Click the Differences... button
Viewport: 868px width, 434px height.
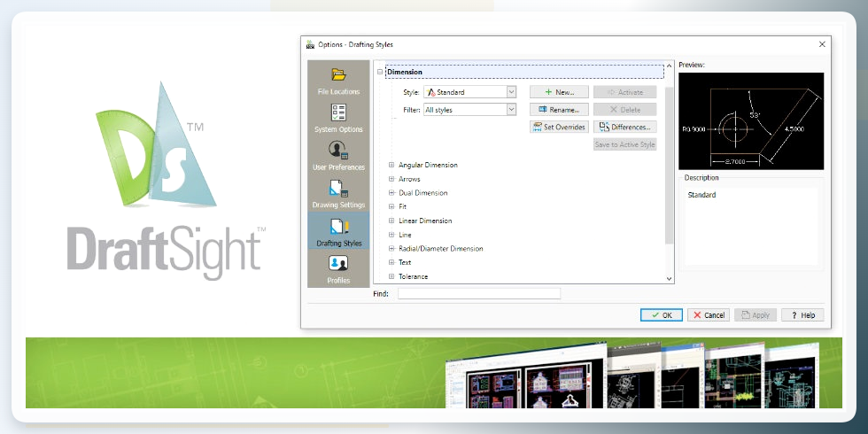click(x=625, y=128)
